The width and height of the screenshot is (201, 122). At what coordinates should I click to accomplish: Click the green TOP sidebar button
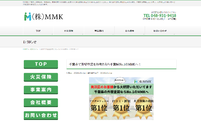41,64
